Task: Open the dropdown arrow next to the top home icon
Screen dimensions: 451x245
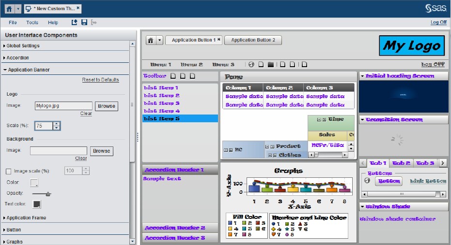Action: pyautogui.click(x=18, y=9)
